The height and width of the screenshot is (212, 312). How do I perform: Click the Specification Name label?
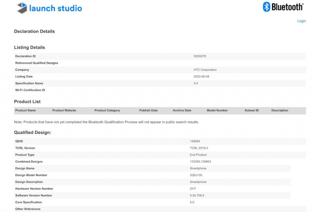pos(29,83)
